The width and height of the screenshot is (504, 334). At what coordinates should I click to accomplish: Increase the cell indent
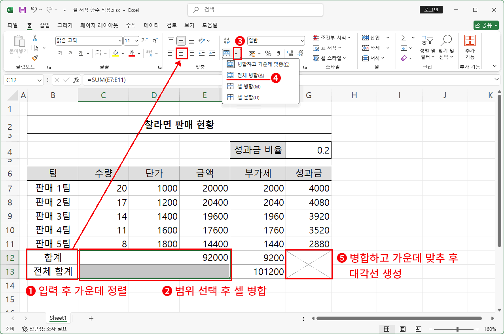click(x=212, y=53)
